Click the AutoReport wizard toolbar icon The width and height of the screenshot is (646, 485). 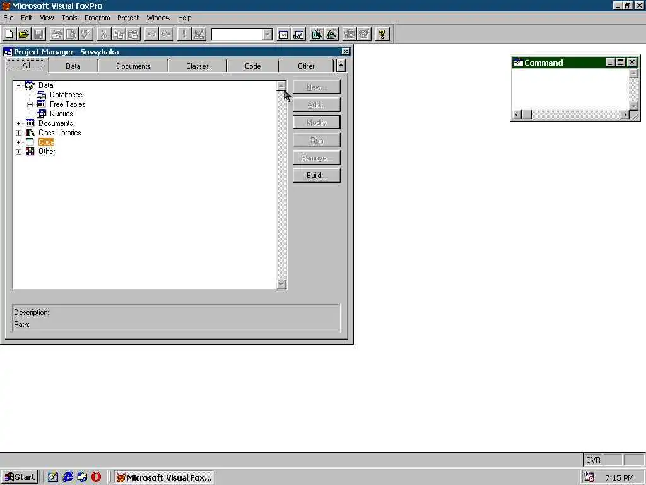click(364, 34)
